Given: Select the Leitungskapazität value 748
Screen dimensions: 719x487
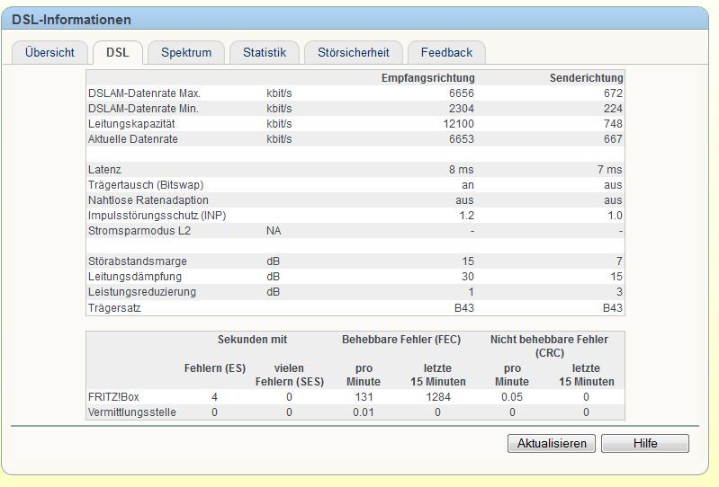Looking at the screenshot, I should pos(613,124).
